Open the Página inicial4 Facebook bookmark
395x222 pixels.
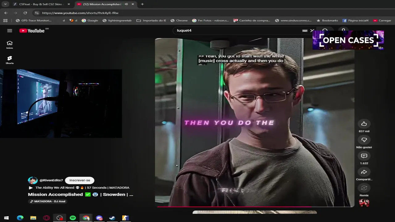[355, 20]
